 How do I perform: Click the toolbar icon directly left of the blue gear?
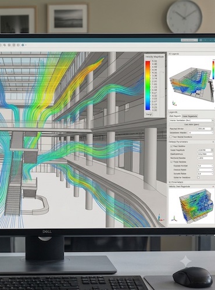[18, 45]
